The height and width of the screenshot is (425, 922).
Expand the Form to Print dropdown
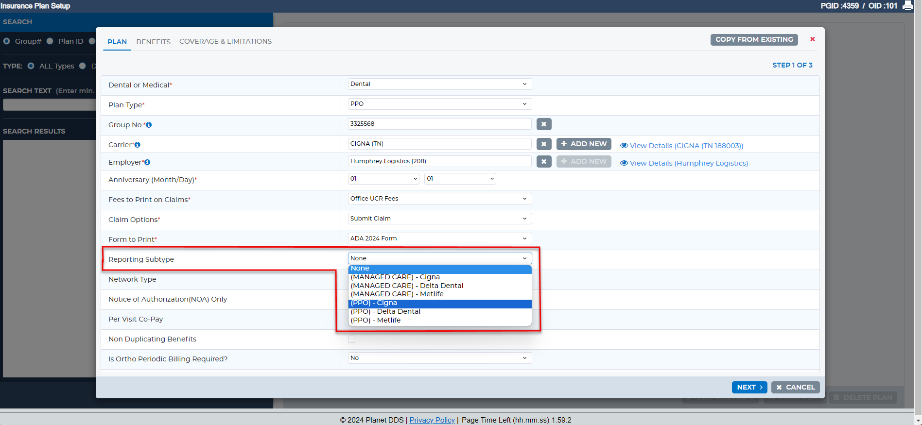click(440, 238)
